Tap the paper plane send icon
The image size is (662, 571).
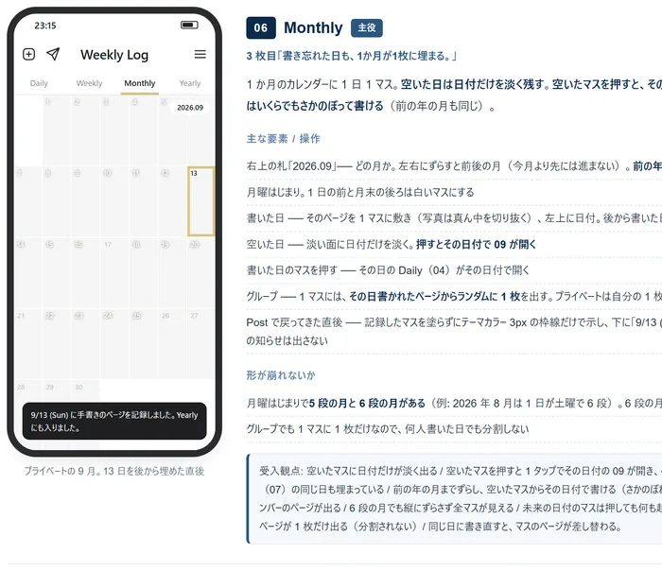pyautogui.click(x=53, y=54)
